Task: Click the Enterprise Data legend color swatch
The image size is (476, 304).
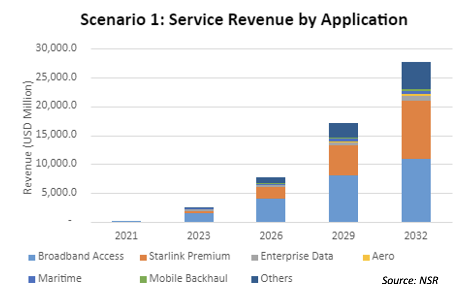Action: coord(255,257)
